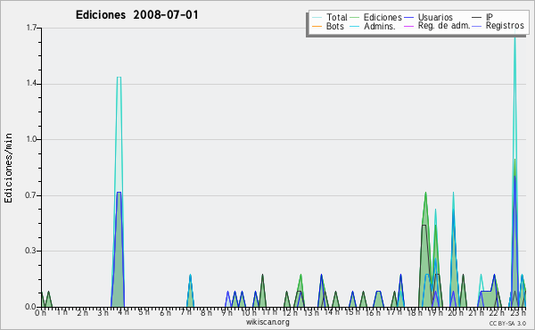Image resolution: width=535 pixels, height=330 pixels.
Task: Click the '15 h' x-axis tick label
Action: [353, 312]
